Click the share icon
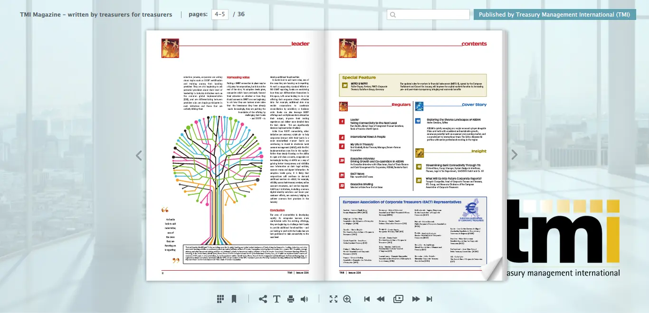This screenshot has height=313, width=649. (263, 299)
